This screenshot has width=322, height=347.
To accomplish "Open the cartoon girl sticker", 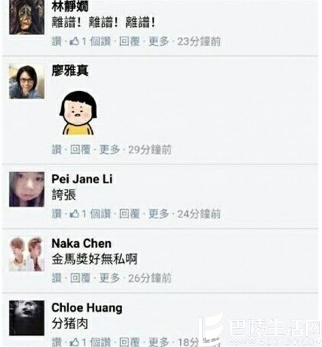I will [78, 113].
